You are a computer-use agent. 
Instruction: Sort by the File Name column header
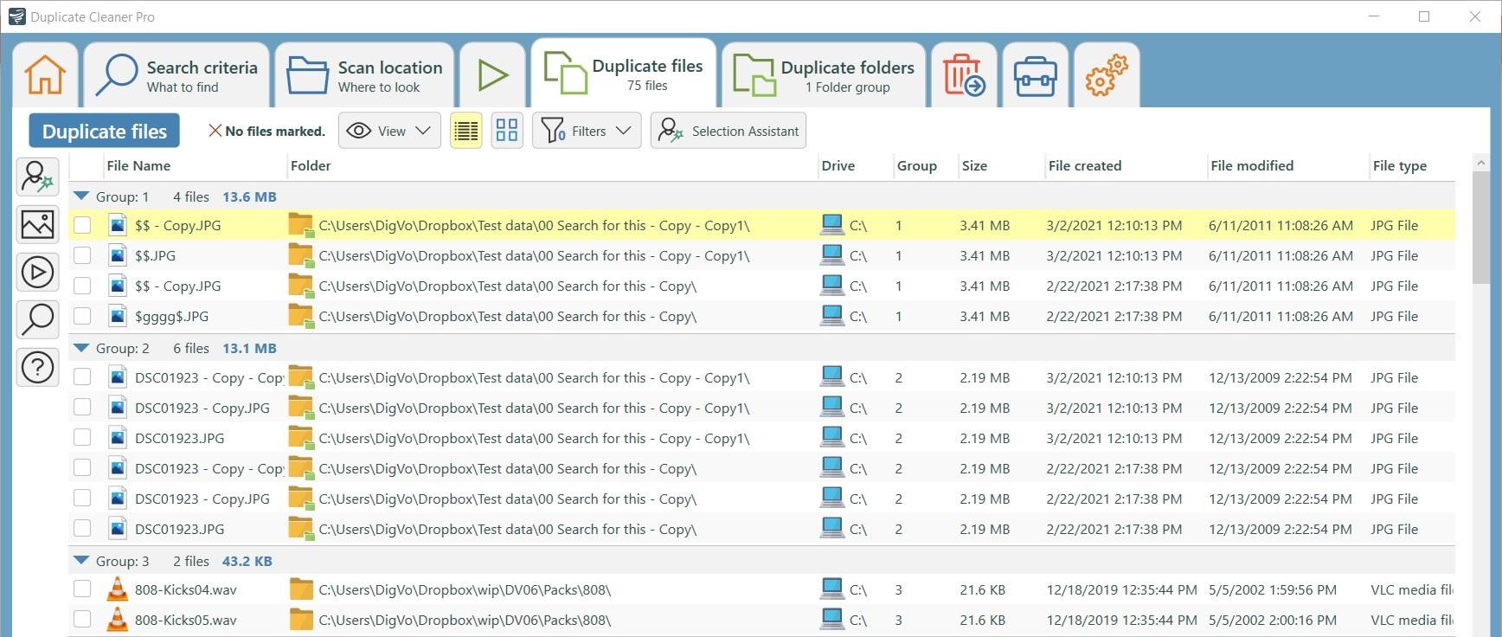coord(138,165)
